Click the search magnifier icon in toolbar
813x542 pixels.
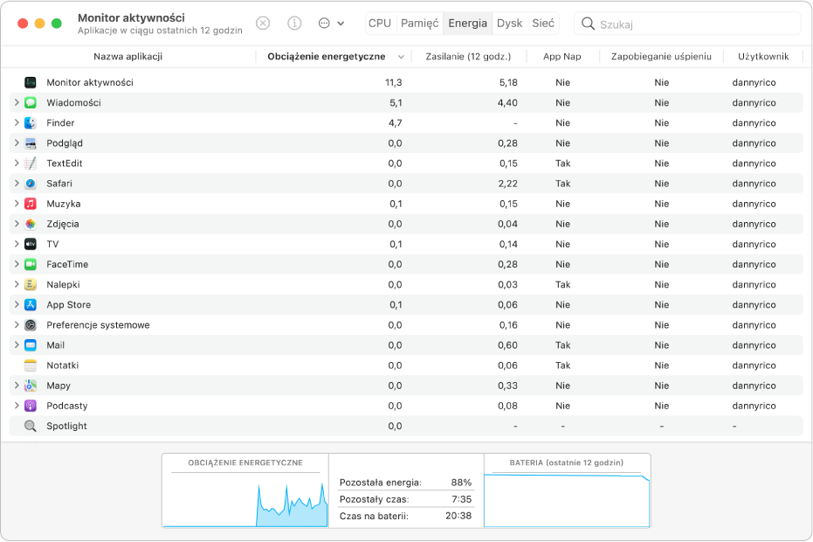tap(588, 24)
